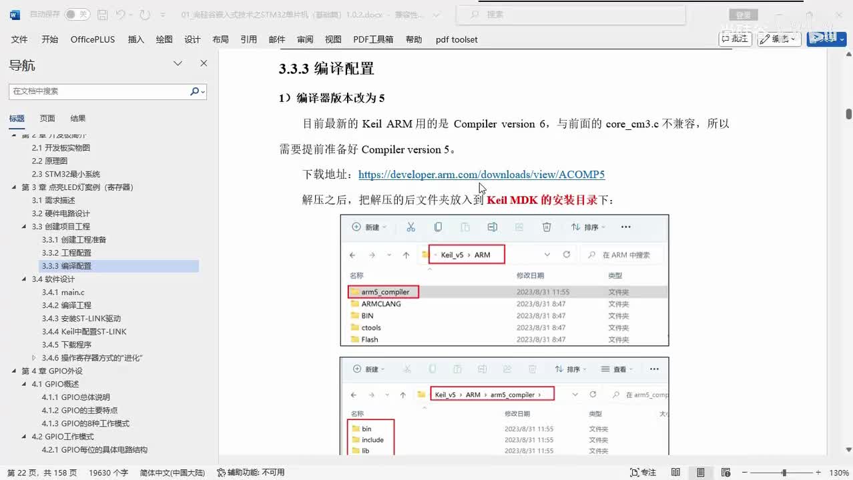This screenshot has width=853, height=480.
Task: Collapse the 3.3 创建项目工程 heading
Action: pos(24,227)
